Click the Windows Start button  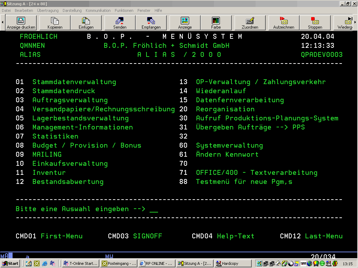point(10,263)
